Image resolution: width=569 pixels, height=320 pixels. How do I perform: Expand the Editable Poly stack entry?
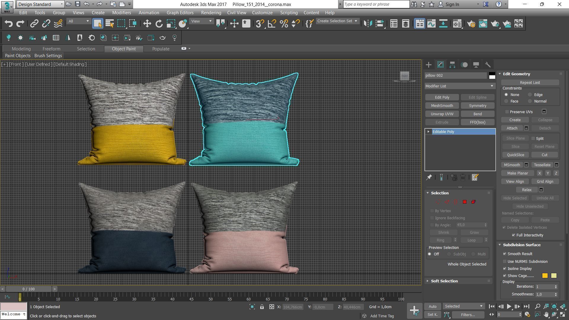tap(428, 132)
